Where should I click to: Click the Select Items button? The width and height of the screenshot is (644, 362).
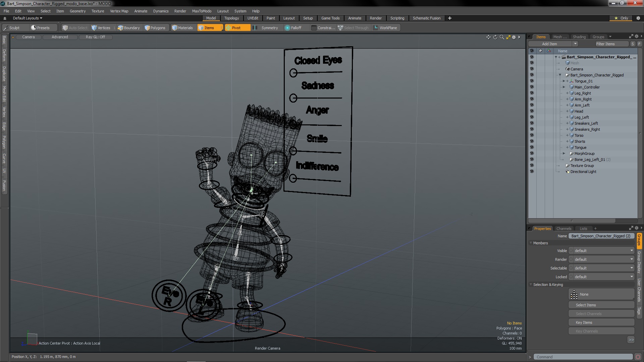click(x=601, y=305)
